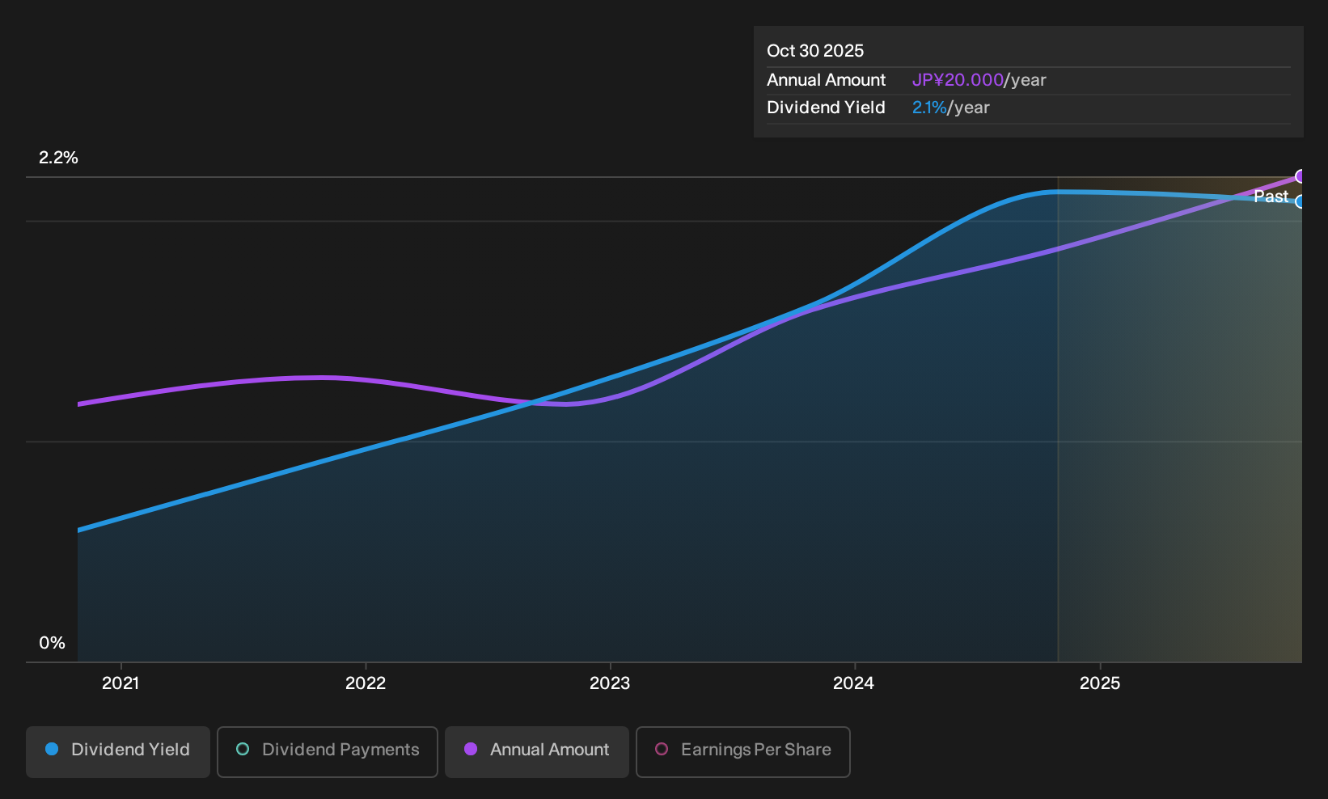Enable the Earnings Per Share series
Viewport: 1328px width, 799px height.
click(743, 751)
